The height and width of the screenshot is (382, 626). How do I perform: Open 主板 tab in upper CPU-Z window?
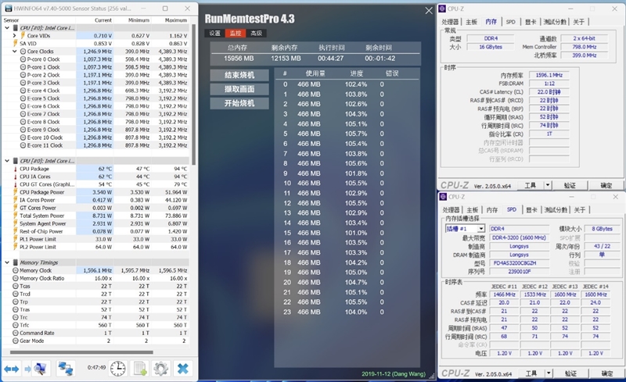472,22
